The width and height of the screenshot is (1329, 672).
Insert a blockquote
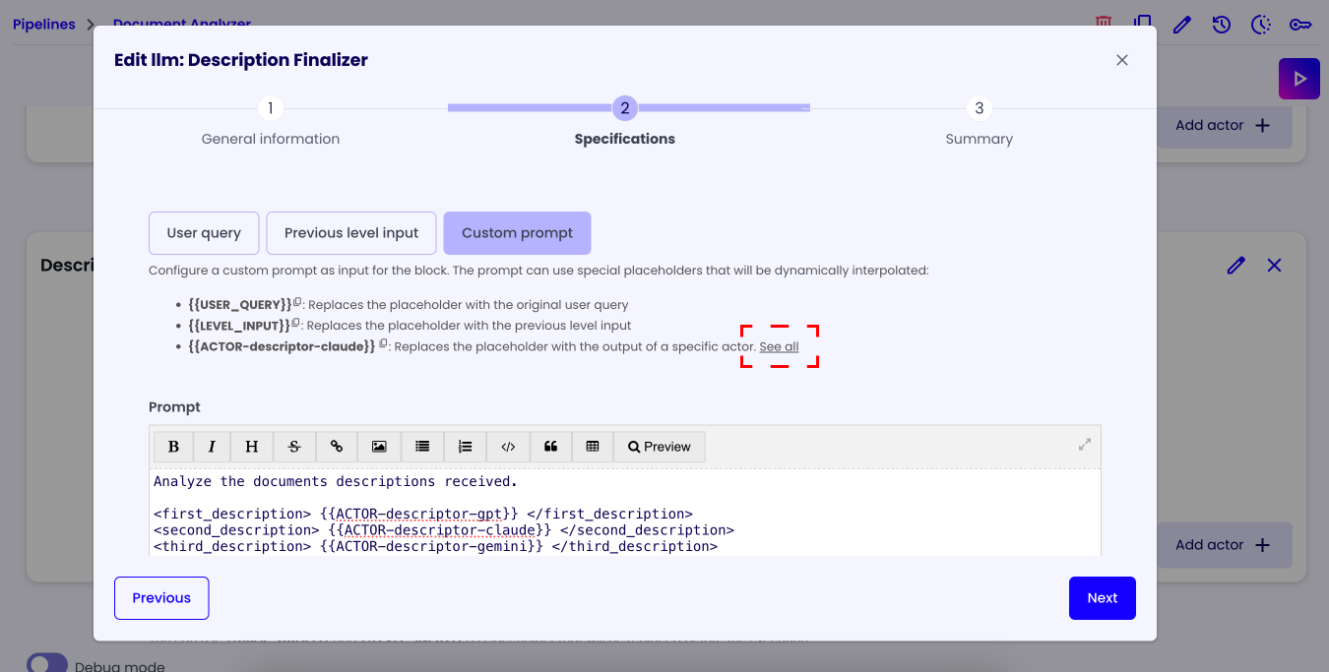(x=551, y=447)
